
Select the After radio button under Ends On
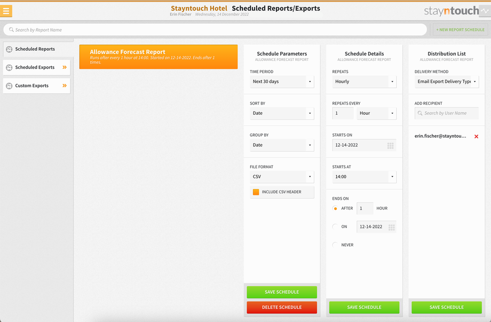click(335, 208)
